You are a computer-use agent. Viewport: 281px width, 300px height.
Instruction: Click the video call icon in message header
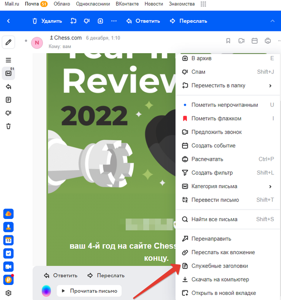pos(241,41)
